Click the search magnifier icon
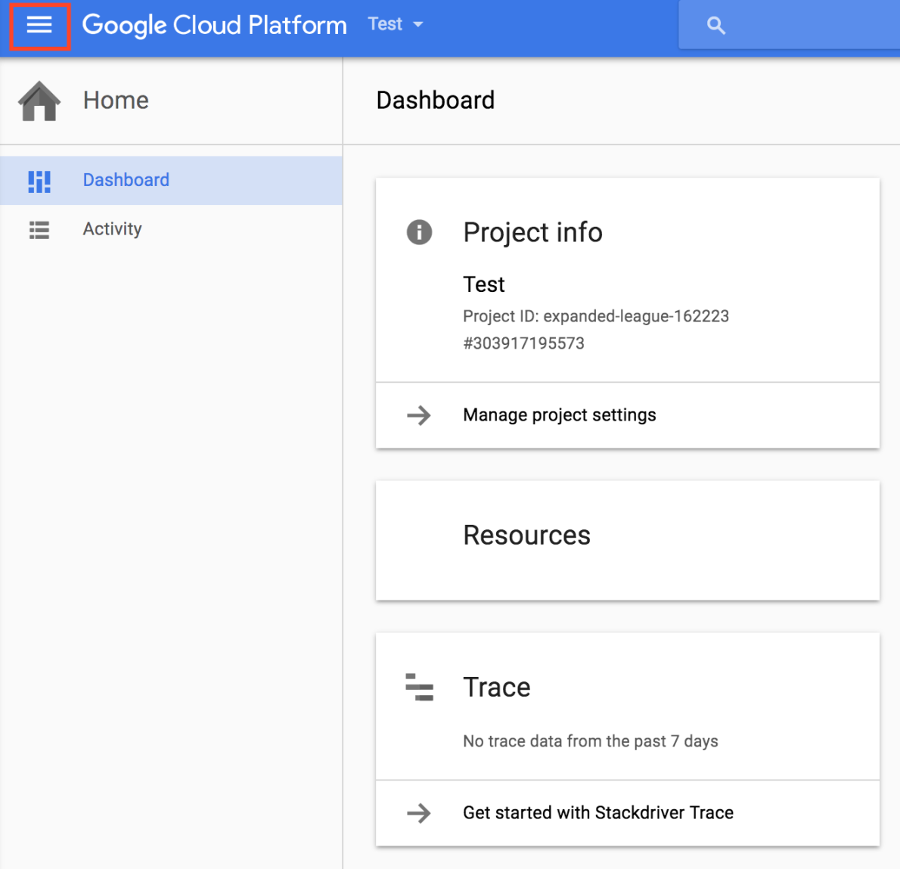The width and height of the screenshot is (900, 869). (x=715, y=25)
